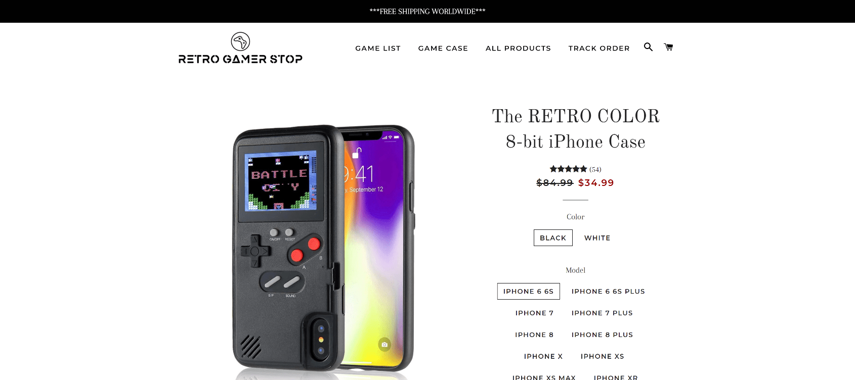Open the Track Order link

(x=599, y=49)
